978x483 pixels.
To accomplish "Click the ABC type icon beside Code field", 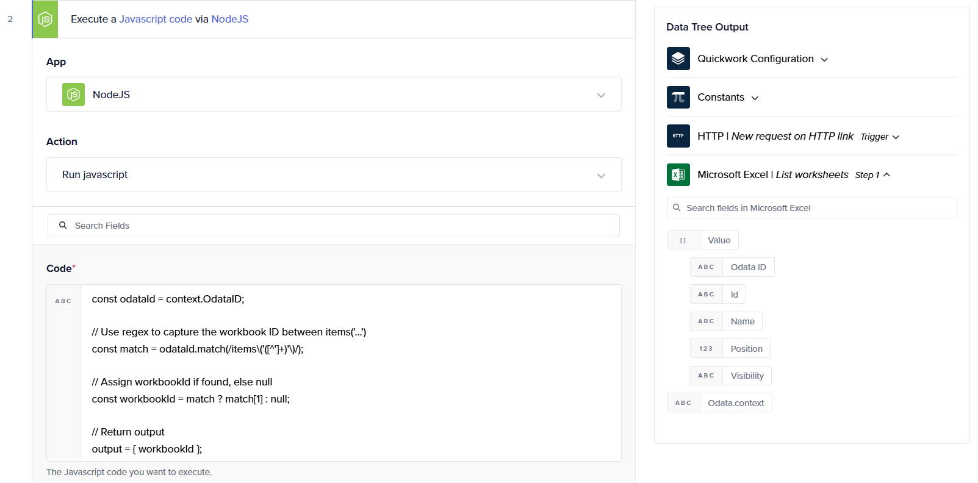I will [63, 301].
